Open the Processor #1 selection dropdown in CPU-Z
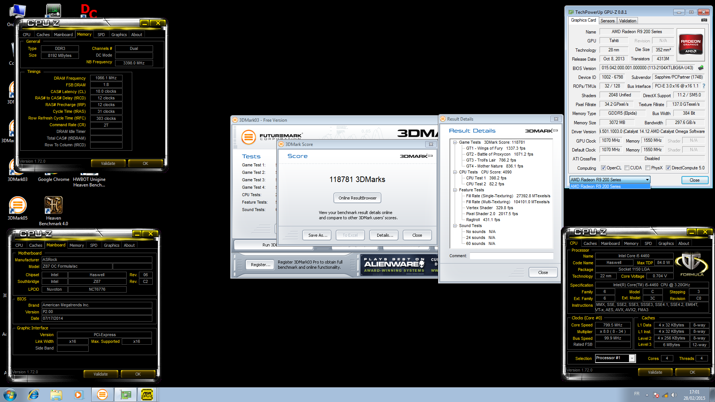This screenshot has height=402, width=715. pos(615,358)
